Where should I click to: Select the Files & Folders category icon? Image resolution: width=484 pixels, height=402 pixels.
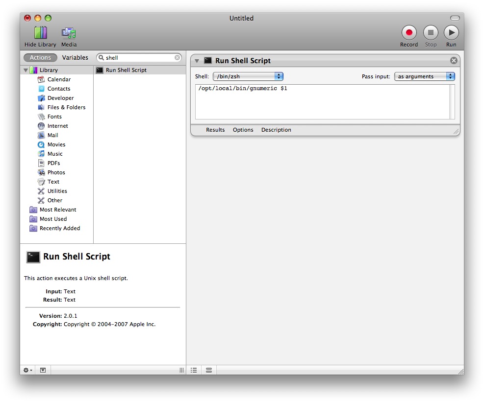(x=41, y=107)
